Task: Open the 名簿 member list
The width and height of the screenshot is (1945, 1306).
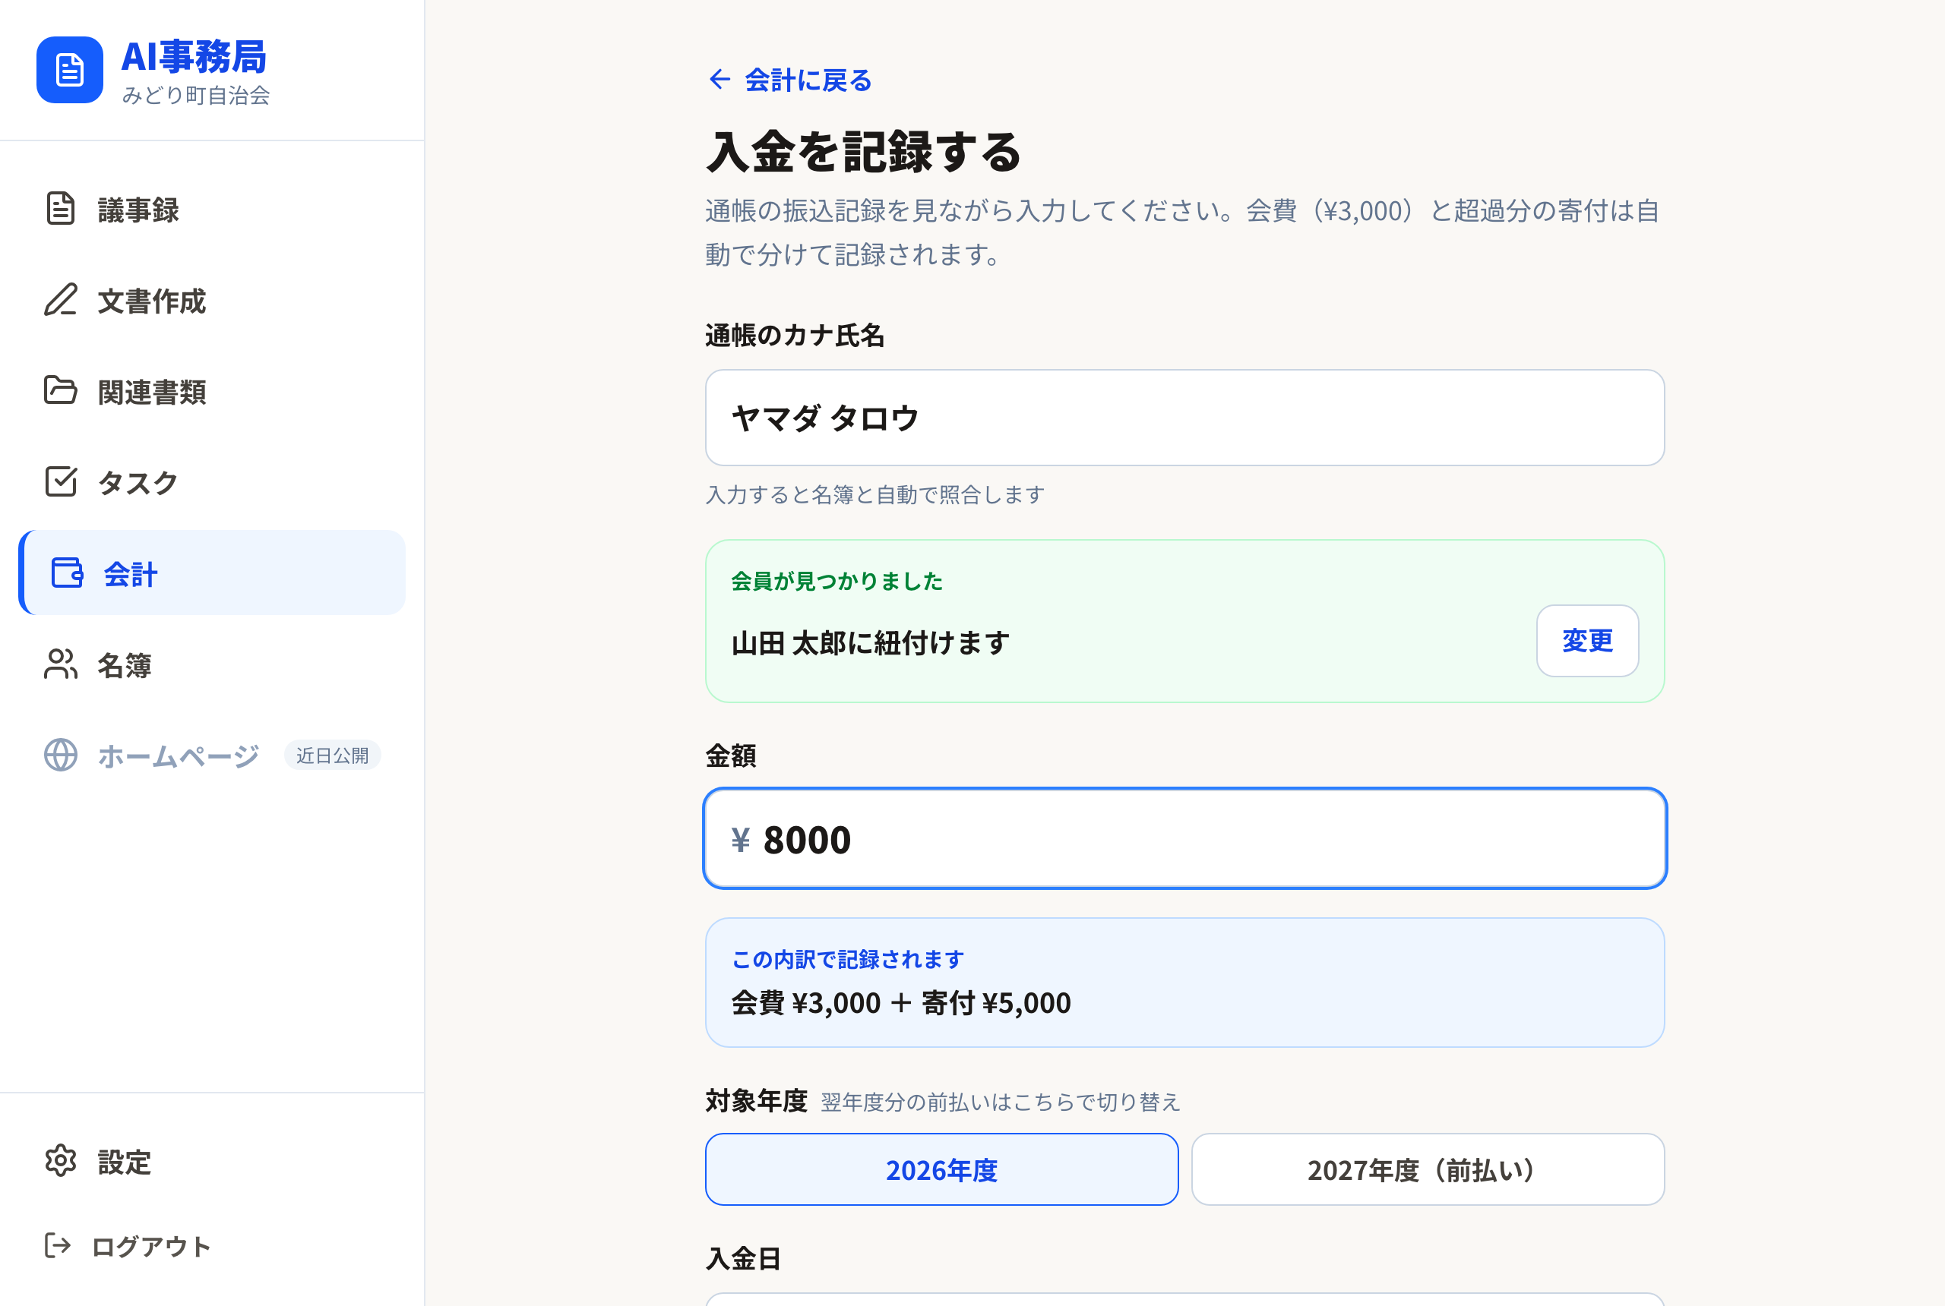Action: click(212, 664)
